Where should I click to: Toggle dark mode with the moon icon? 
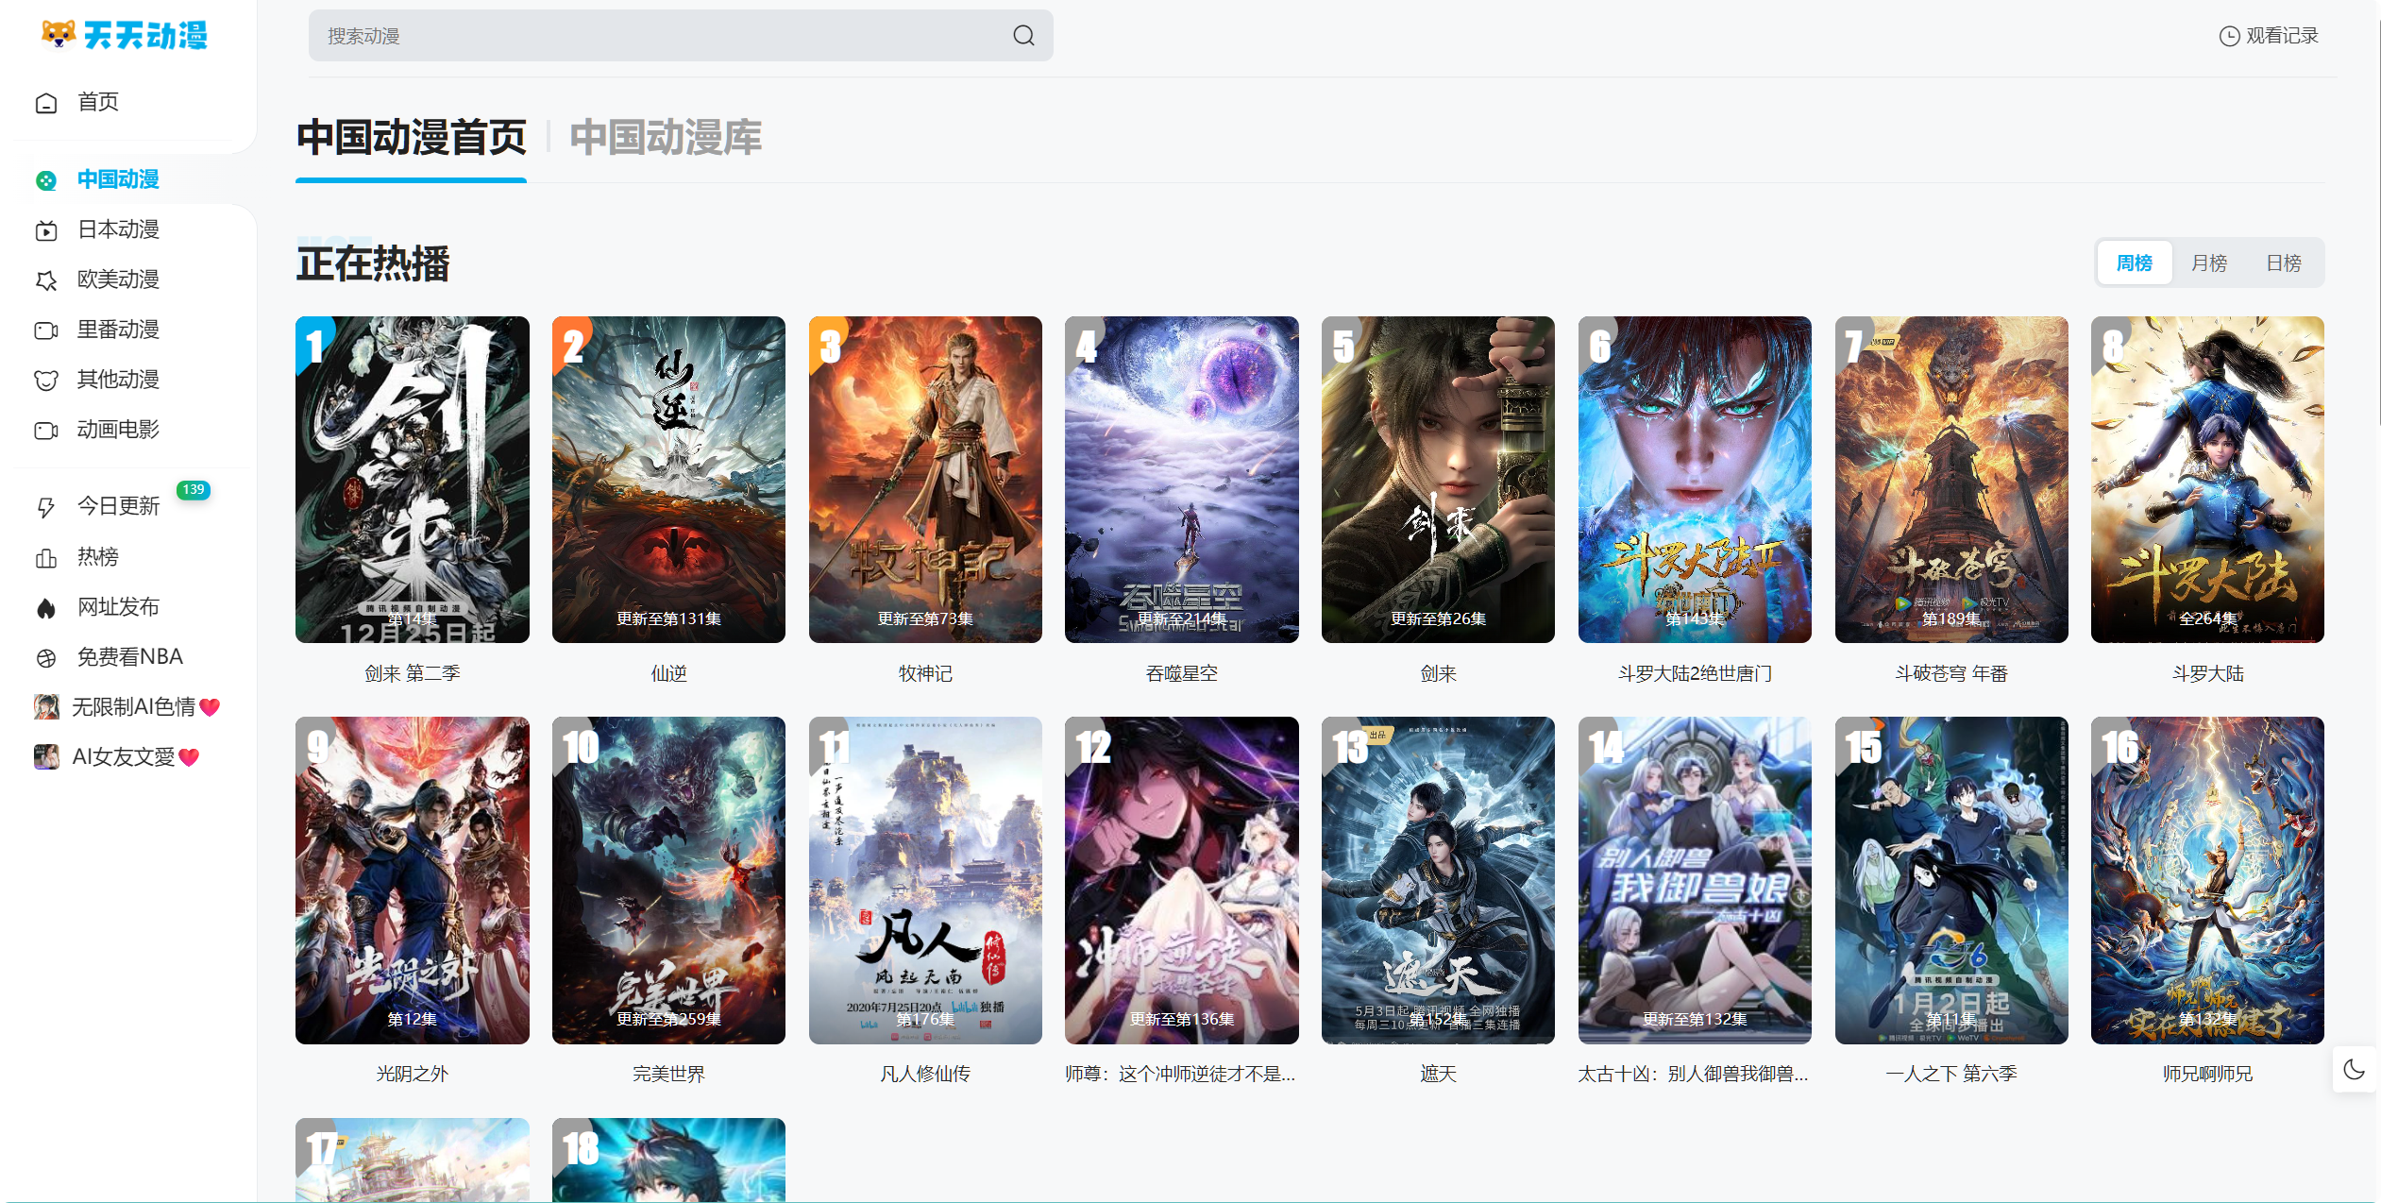(x=2353, y=1070)
